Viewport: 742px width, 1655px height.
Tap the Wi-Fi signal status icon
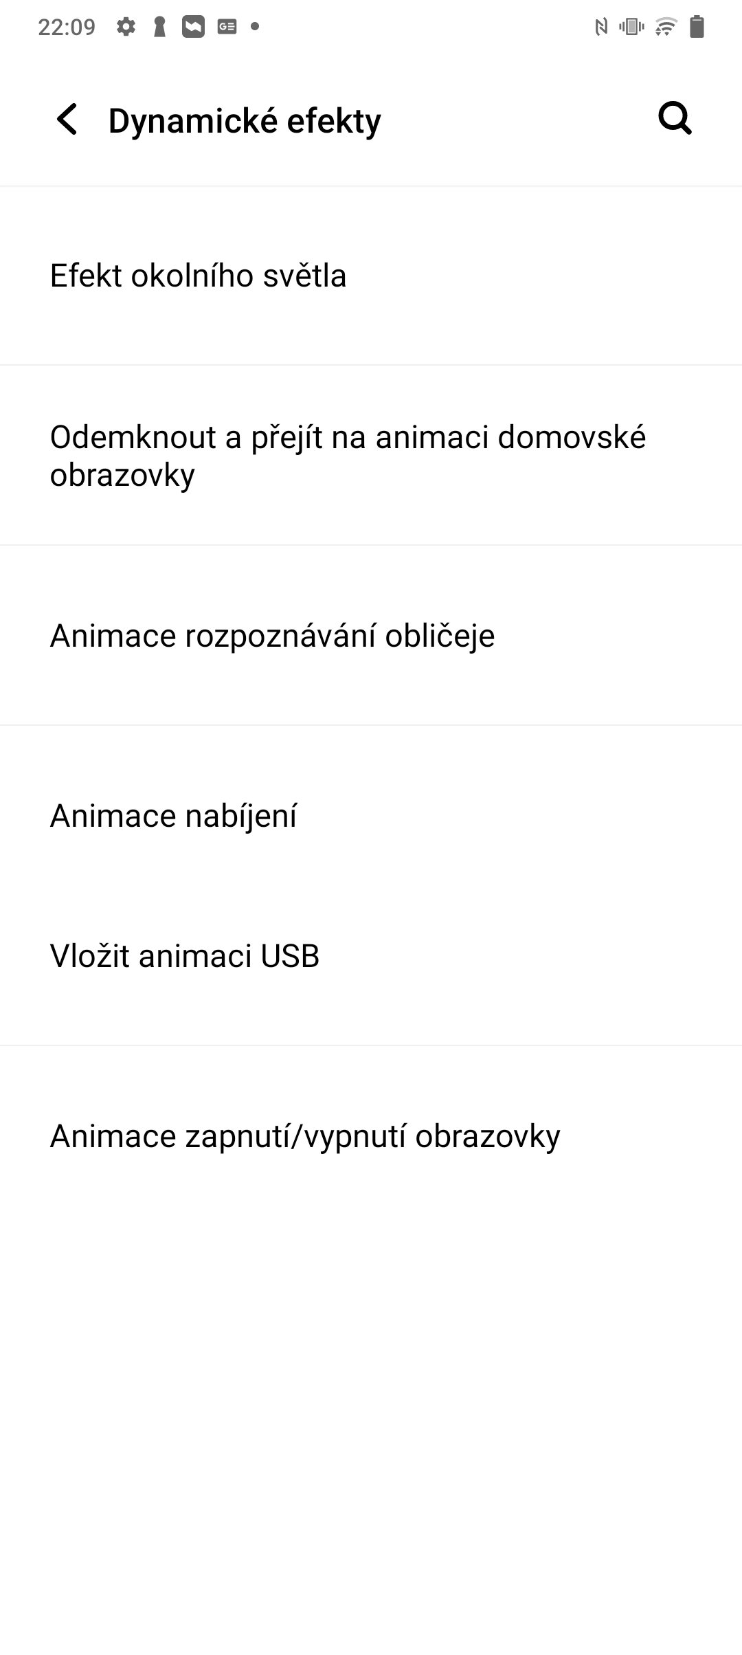pos(665,27)
